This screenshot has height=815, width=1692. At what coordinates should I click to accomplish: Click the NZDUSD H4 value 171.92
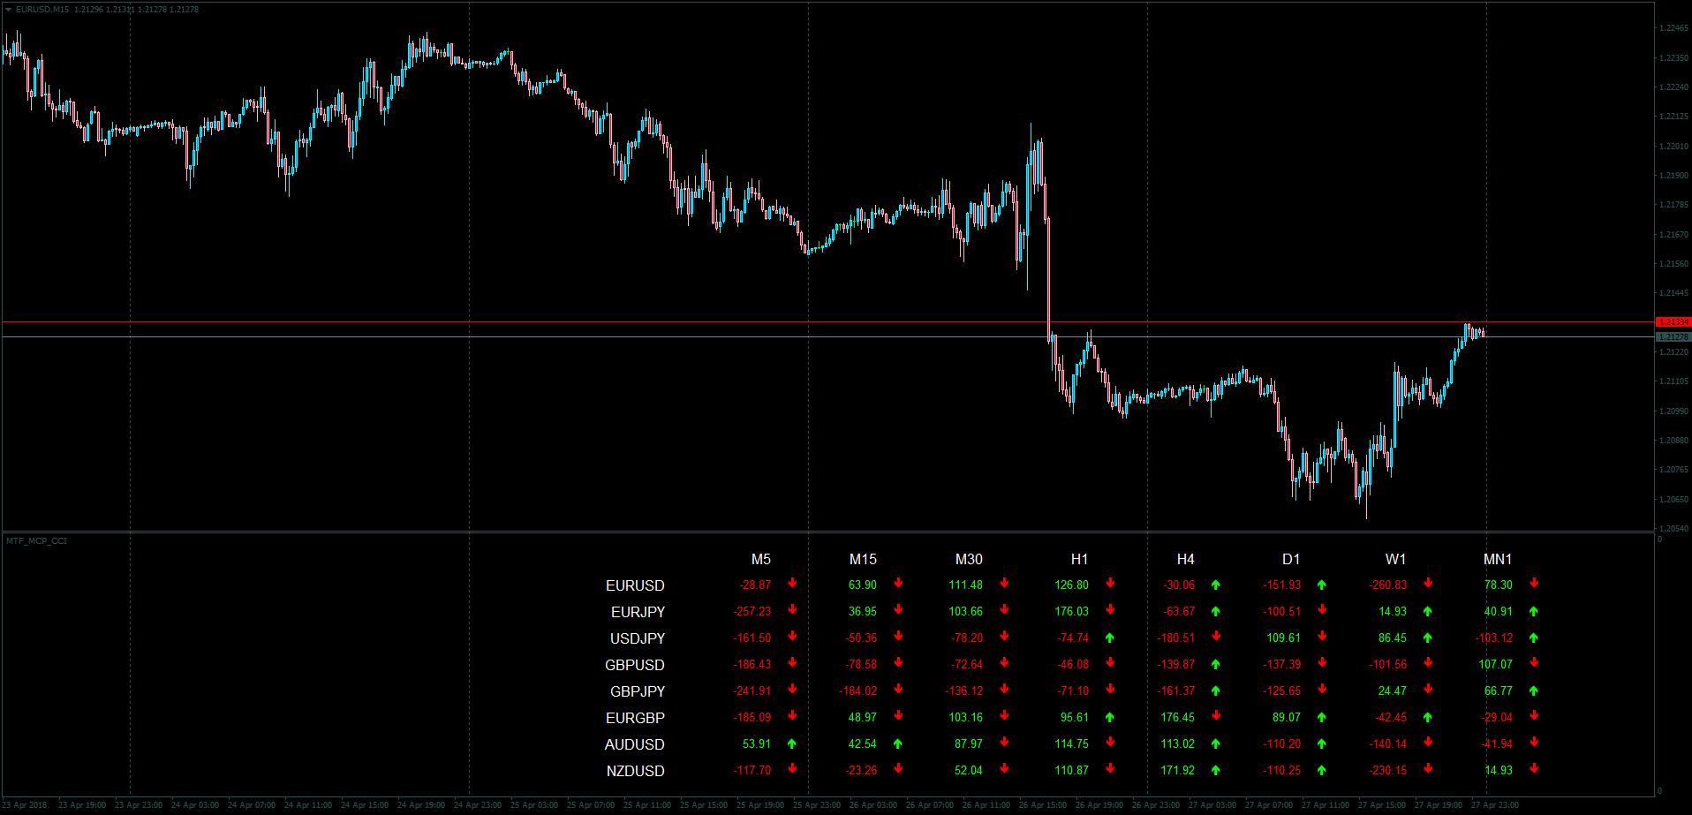[x=1177, y=770]
